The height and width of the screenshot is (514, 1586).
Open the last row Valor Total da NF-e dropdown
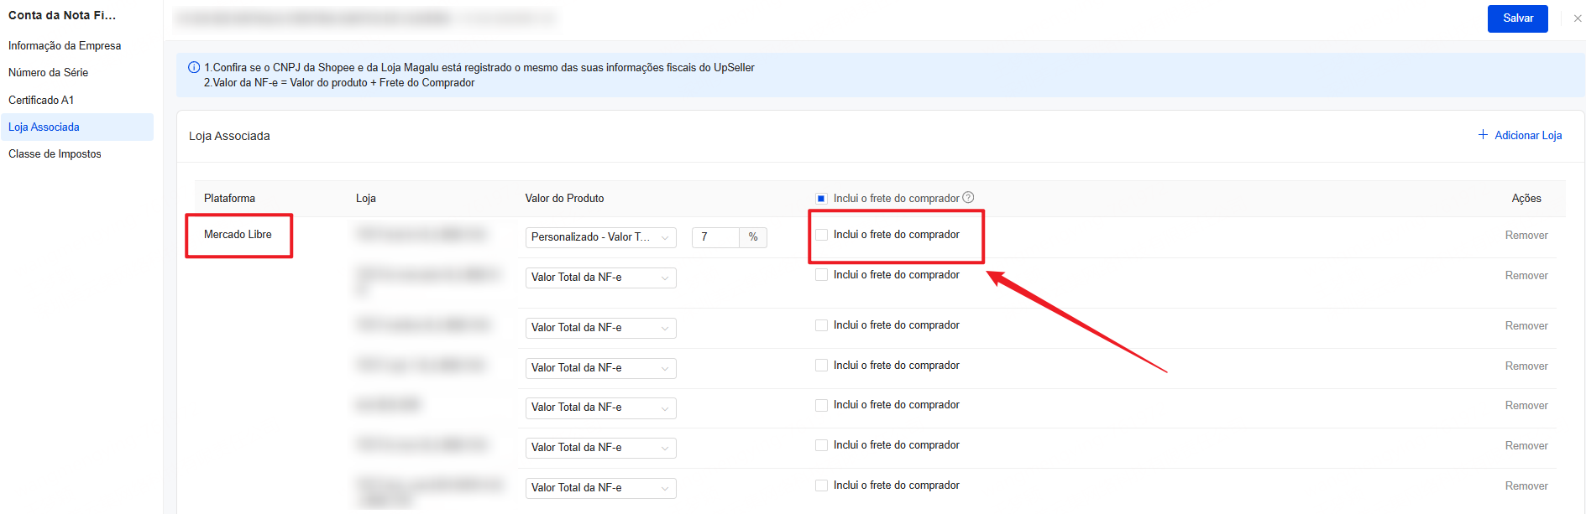tap(600, 488)
